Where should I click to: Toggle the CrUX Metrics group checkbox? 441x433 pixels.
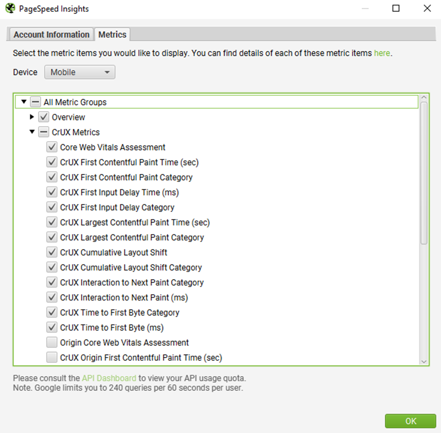tap(44, 132)
